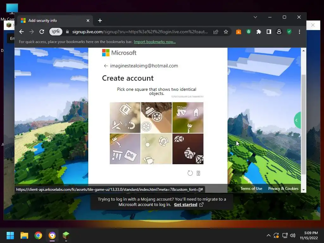
Task: Focus the signup.live.com address bar
Action: click(x=140, y=32)
